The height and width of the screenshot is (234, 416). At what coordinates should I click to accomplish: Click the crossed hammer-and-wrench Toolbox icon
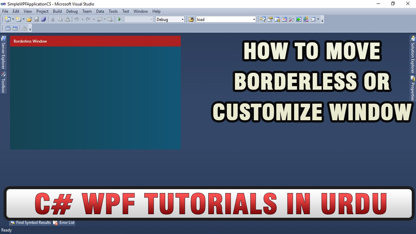pyautogui.click(x=292, y=19)
